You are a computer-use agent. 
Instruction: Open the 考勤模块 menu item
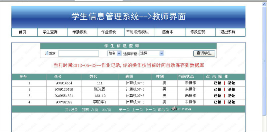pos(80,32)
